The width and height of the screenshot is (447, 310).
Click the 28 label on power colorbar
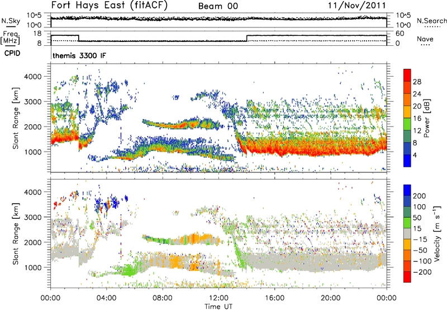(417, 82)
